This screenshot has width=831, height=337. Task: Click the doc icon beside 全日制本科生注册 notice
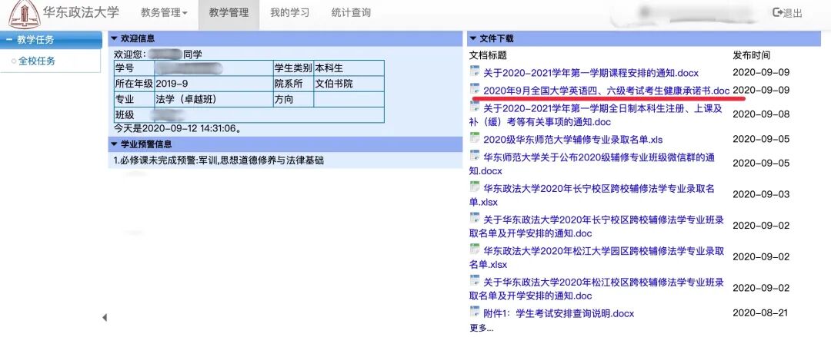[x=474, y=107]
